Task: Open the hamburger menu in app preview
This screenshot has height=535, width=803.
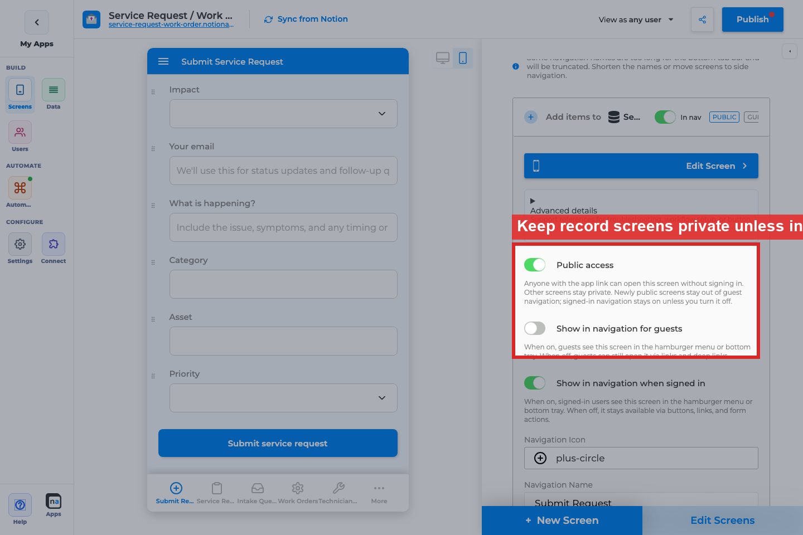Action: click(163, 61)
